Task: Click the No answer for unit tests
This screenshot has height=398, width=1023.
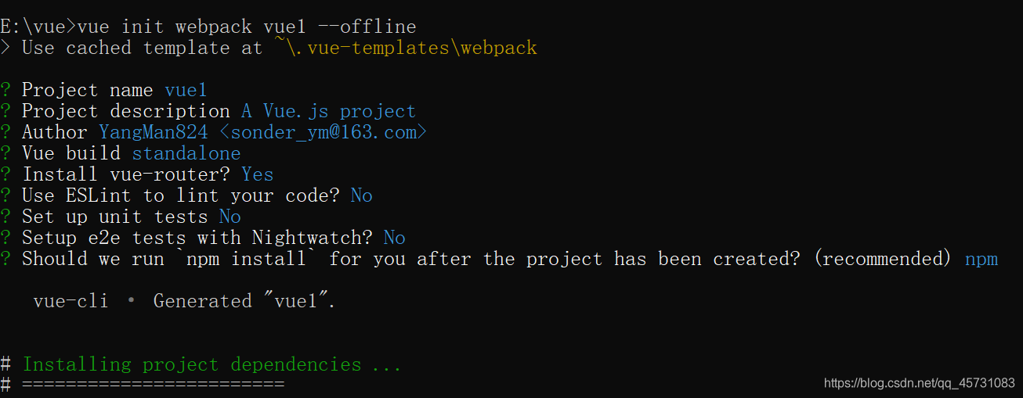Action: (x=230, y=217)
